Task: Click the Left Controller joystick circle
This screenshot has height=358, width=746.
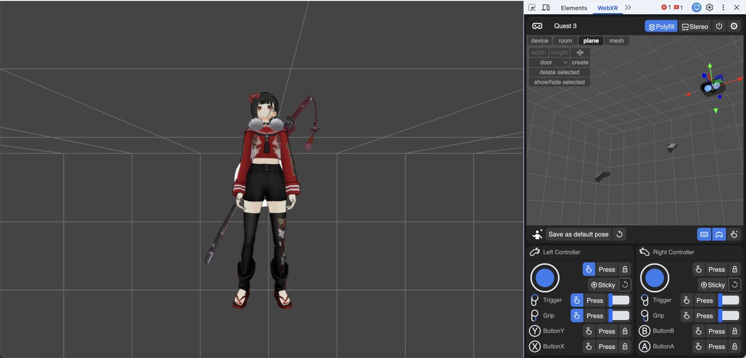Action: pos(545,278)
